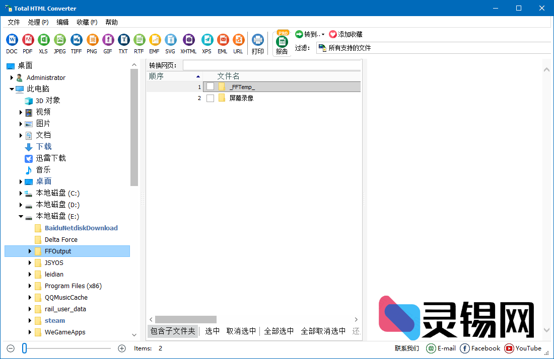Open the 处理 (P) menu
This screenshot has width=554, height=359.
tap(38, 22)
